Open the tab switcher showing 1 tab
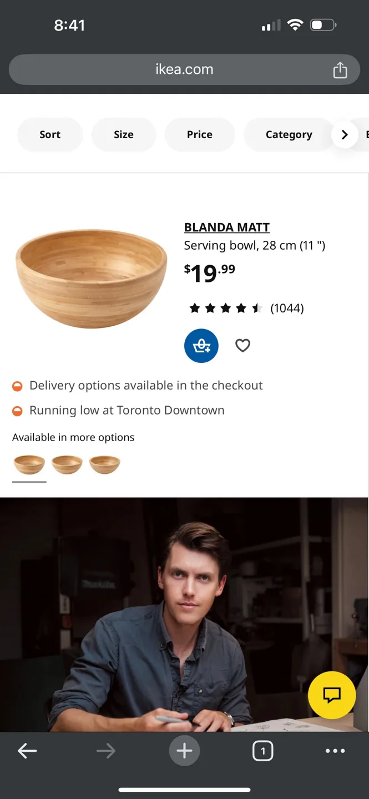Screen dimensions: 369x799 click(x=263, y=750)
